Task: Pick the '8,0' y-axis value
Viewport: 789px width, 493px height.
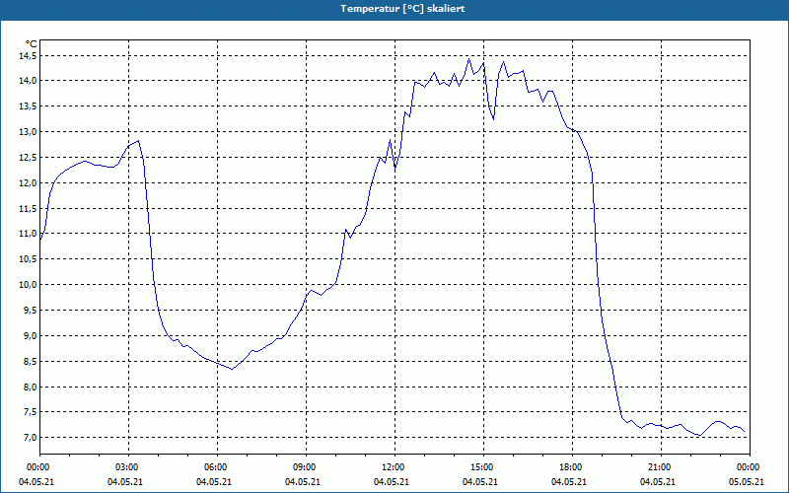Action: (x=30, y=387)
